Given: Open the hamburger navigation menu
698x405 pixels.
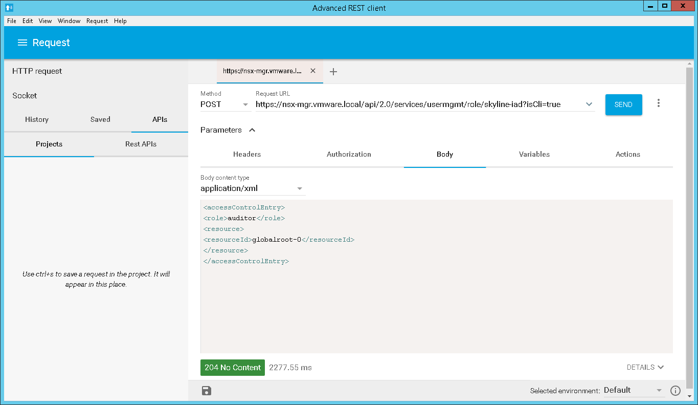Looking at the screenshot, I should pyautogui.click(x=22, y=42).
